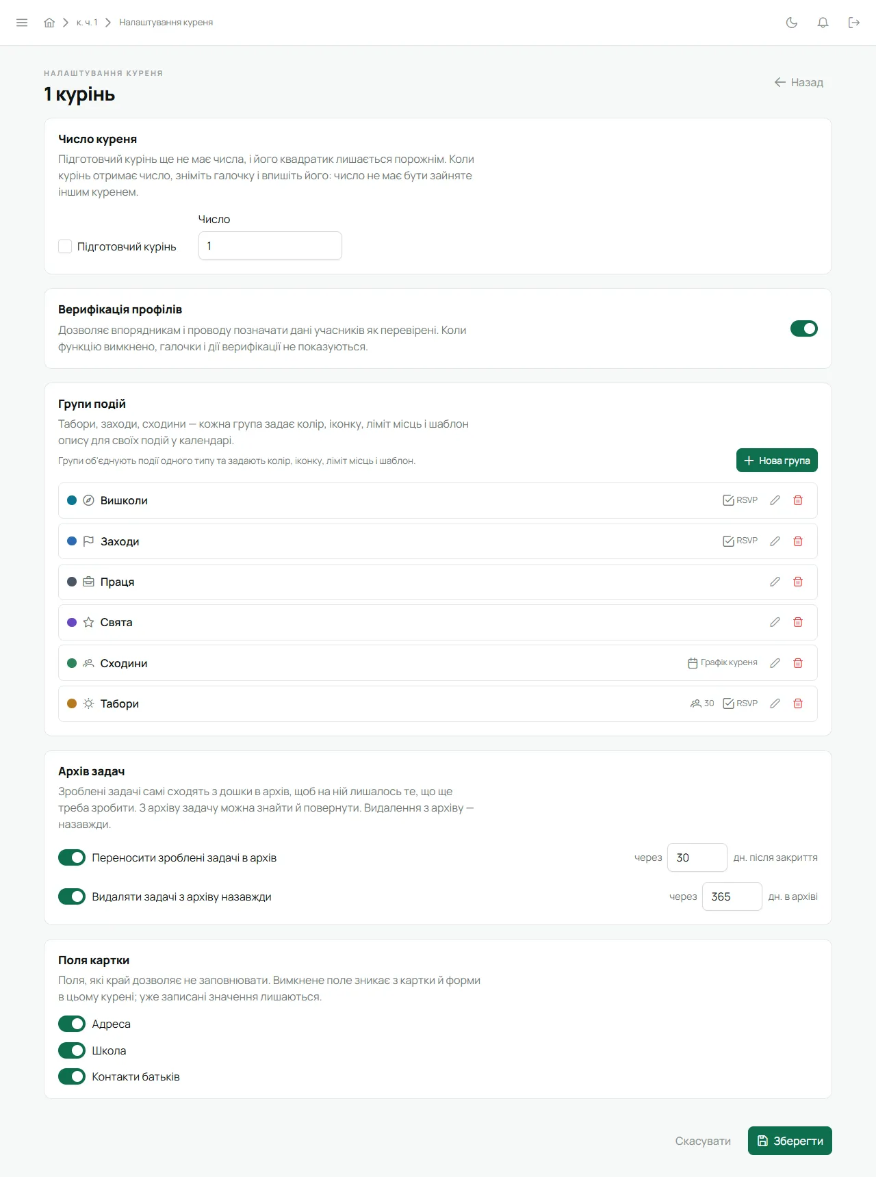
Task: Disable Контакти батьків field switch
Action: (x=72, y=1076)
